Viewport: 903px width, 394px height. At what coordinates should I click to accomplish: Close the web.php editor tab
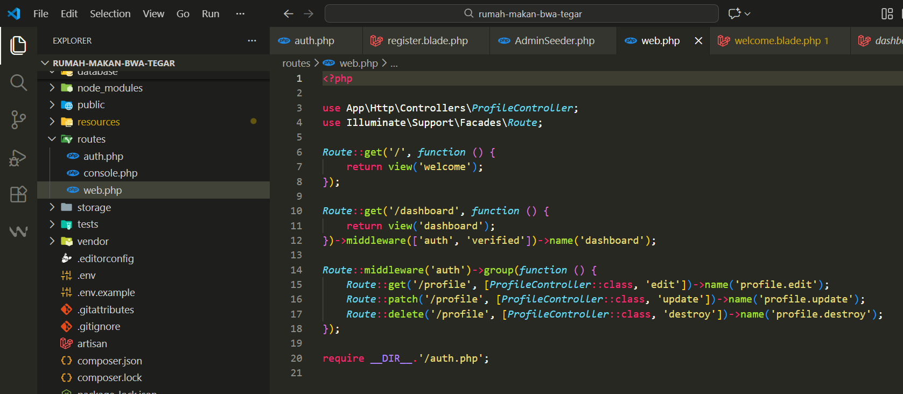[698, 41]
